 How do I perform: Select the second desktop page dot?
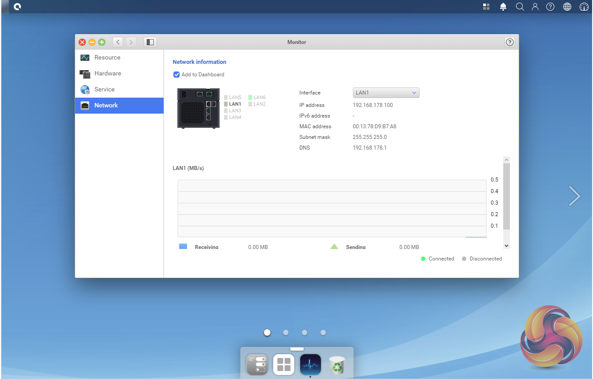pyautogui.click(x=286, y=332)
